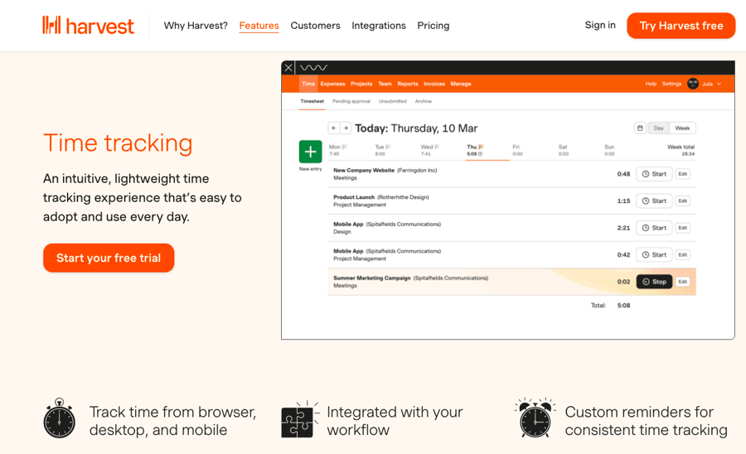
Task: Click the X icon in demo window
Action: click(288, 67)
